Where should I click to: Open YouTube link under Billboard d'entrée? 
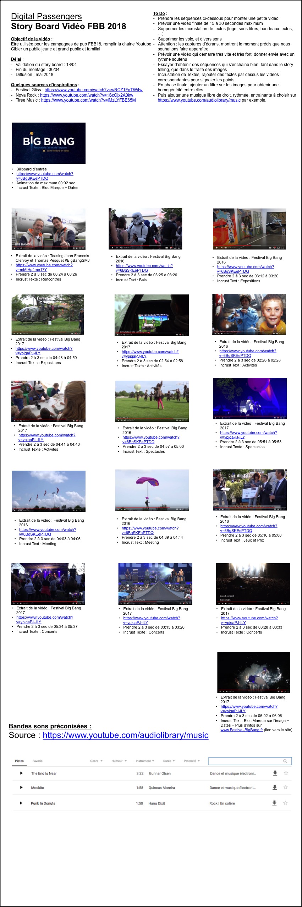(x=45, y=176)
